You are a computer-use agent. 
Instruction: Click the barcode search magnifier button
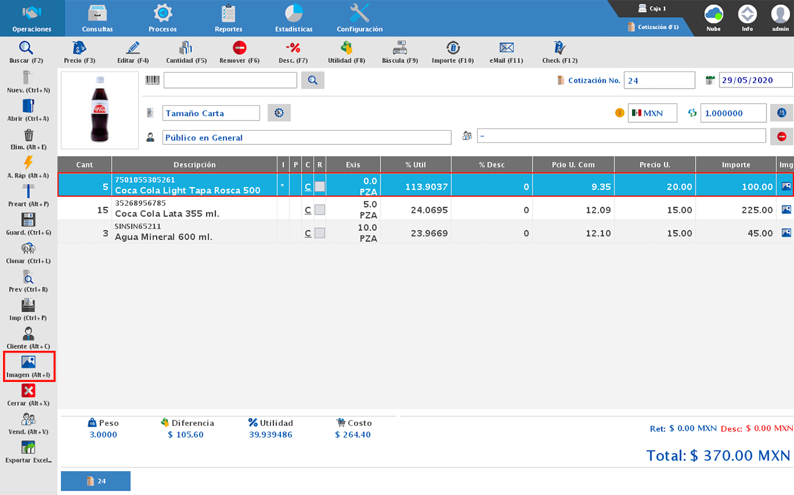313,80
